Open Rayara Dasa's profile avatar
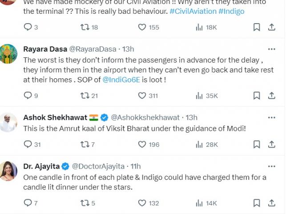 click(8, 54)
